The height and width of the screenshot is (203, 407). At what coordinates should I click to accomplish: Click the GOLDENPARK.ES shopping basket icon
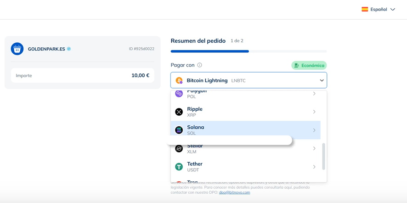pos(17,49)
